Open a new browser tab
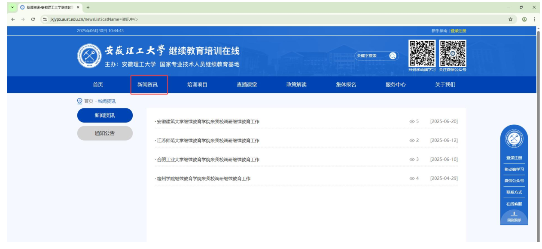 88,7
